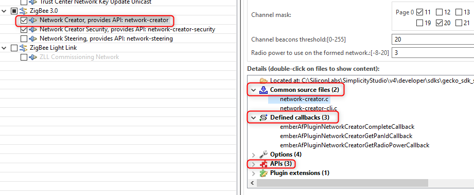
Task: Click the Plugin extensions icon
Action: coord(264,173)
